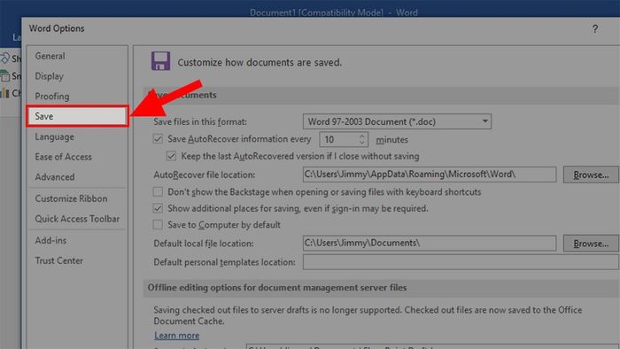
Task: Open the Save files in this format dropdown
Action: (x=397, y=121)
